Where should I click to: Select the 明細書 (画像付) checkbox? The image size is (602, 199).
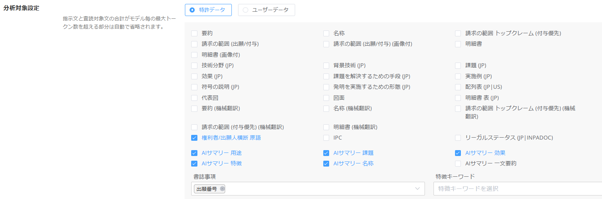point(194,55)
